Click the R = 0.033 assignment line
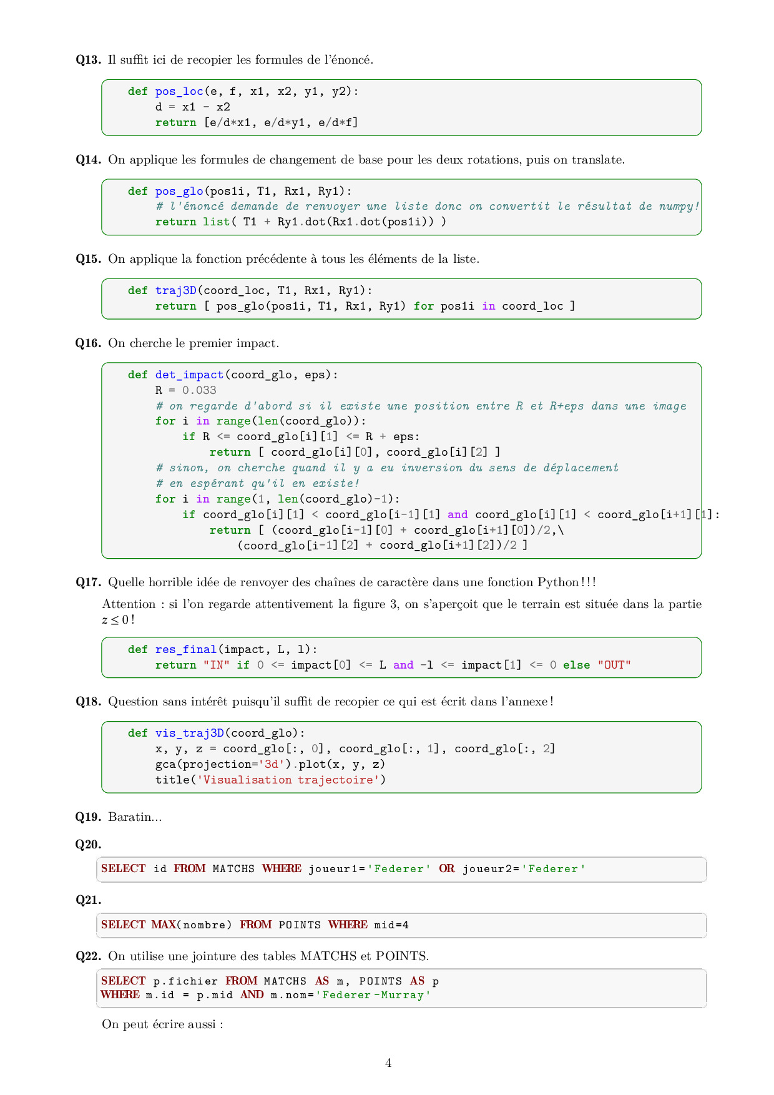Viewport: 774px width, 1095px height. [x=185, y=390]
